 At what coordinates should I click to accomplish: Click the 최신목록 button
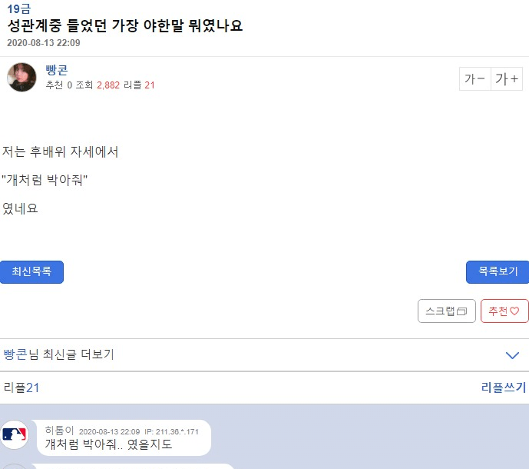point(31,272)
